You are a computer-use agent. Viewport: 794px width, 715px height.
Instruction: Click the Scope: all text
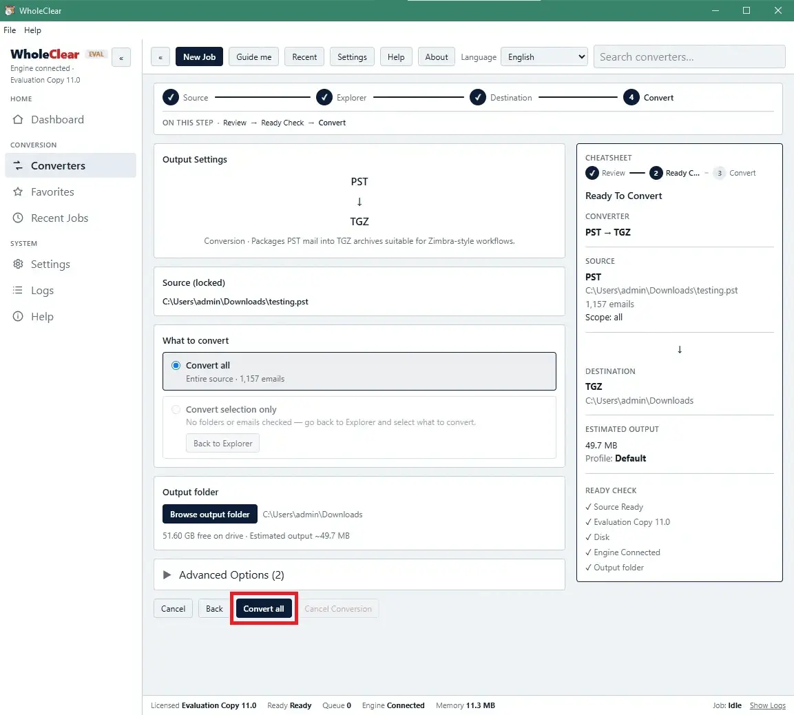click(604, 317)
